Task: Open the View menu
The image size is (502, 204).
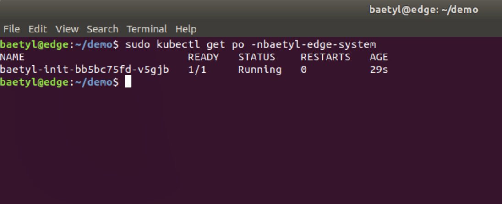Action: point(67,29)
